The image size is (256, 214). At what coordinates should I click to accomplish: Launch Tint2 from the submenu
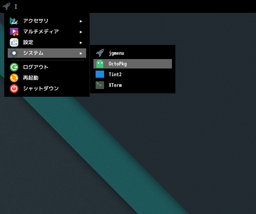point(133,74)
